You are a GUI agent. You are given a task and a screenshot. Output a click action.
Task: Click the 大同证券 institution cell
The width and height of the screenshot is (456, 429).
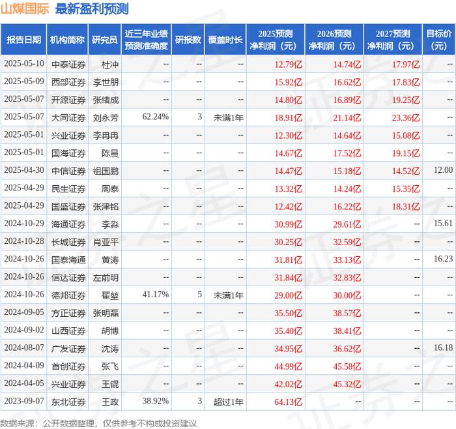coord(68,117)
